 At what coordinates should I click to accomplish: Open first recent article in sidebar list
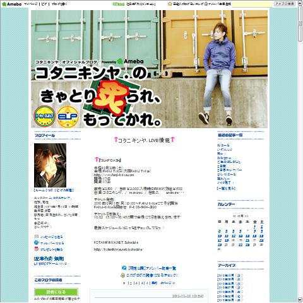(223, 145)
